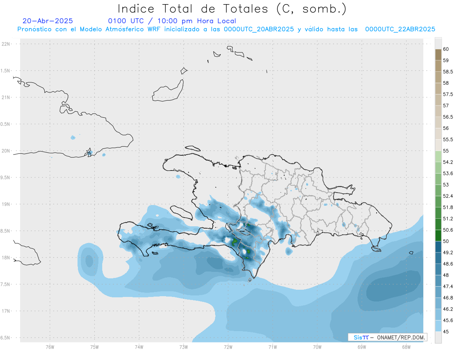
Task: Click the legend value '58'
Action: coord(446,83)
